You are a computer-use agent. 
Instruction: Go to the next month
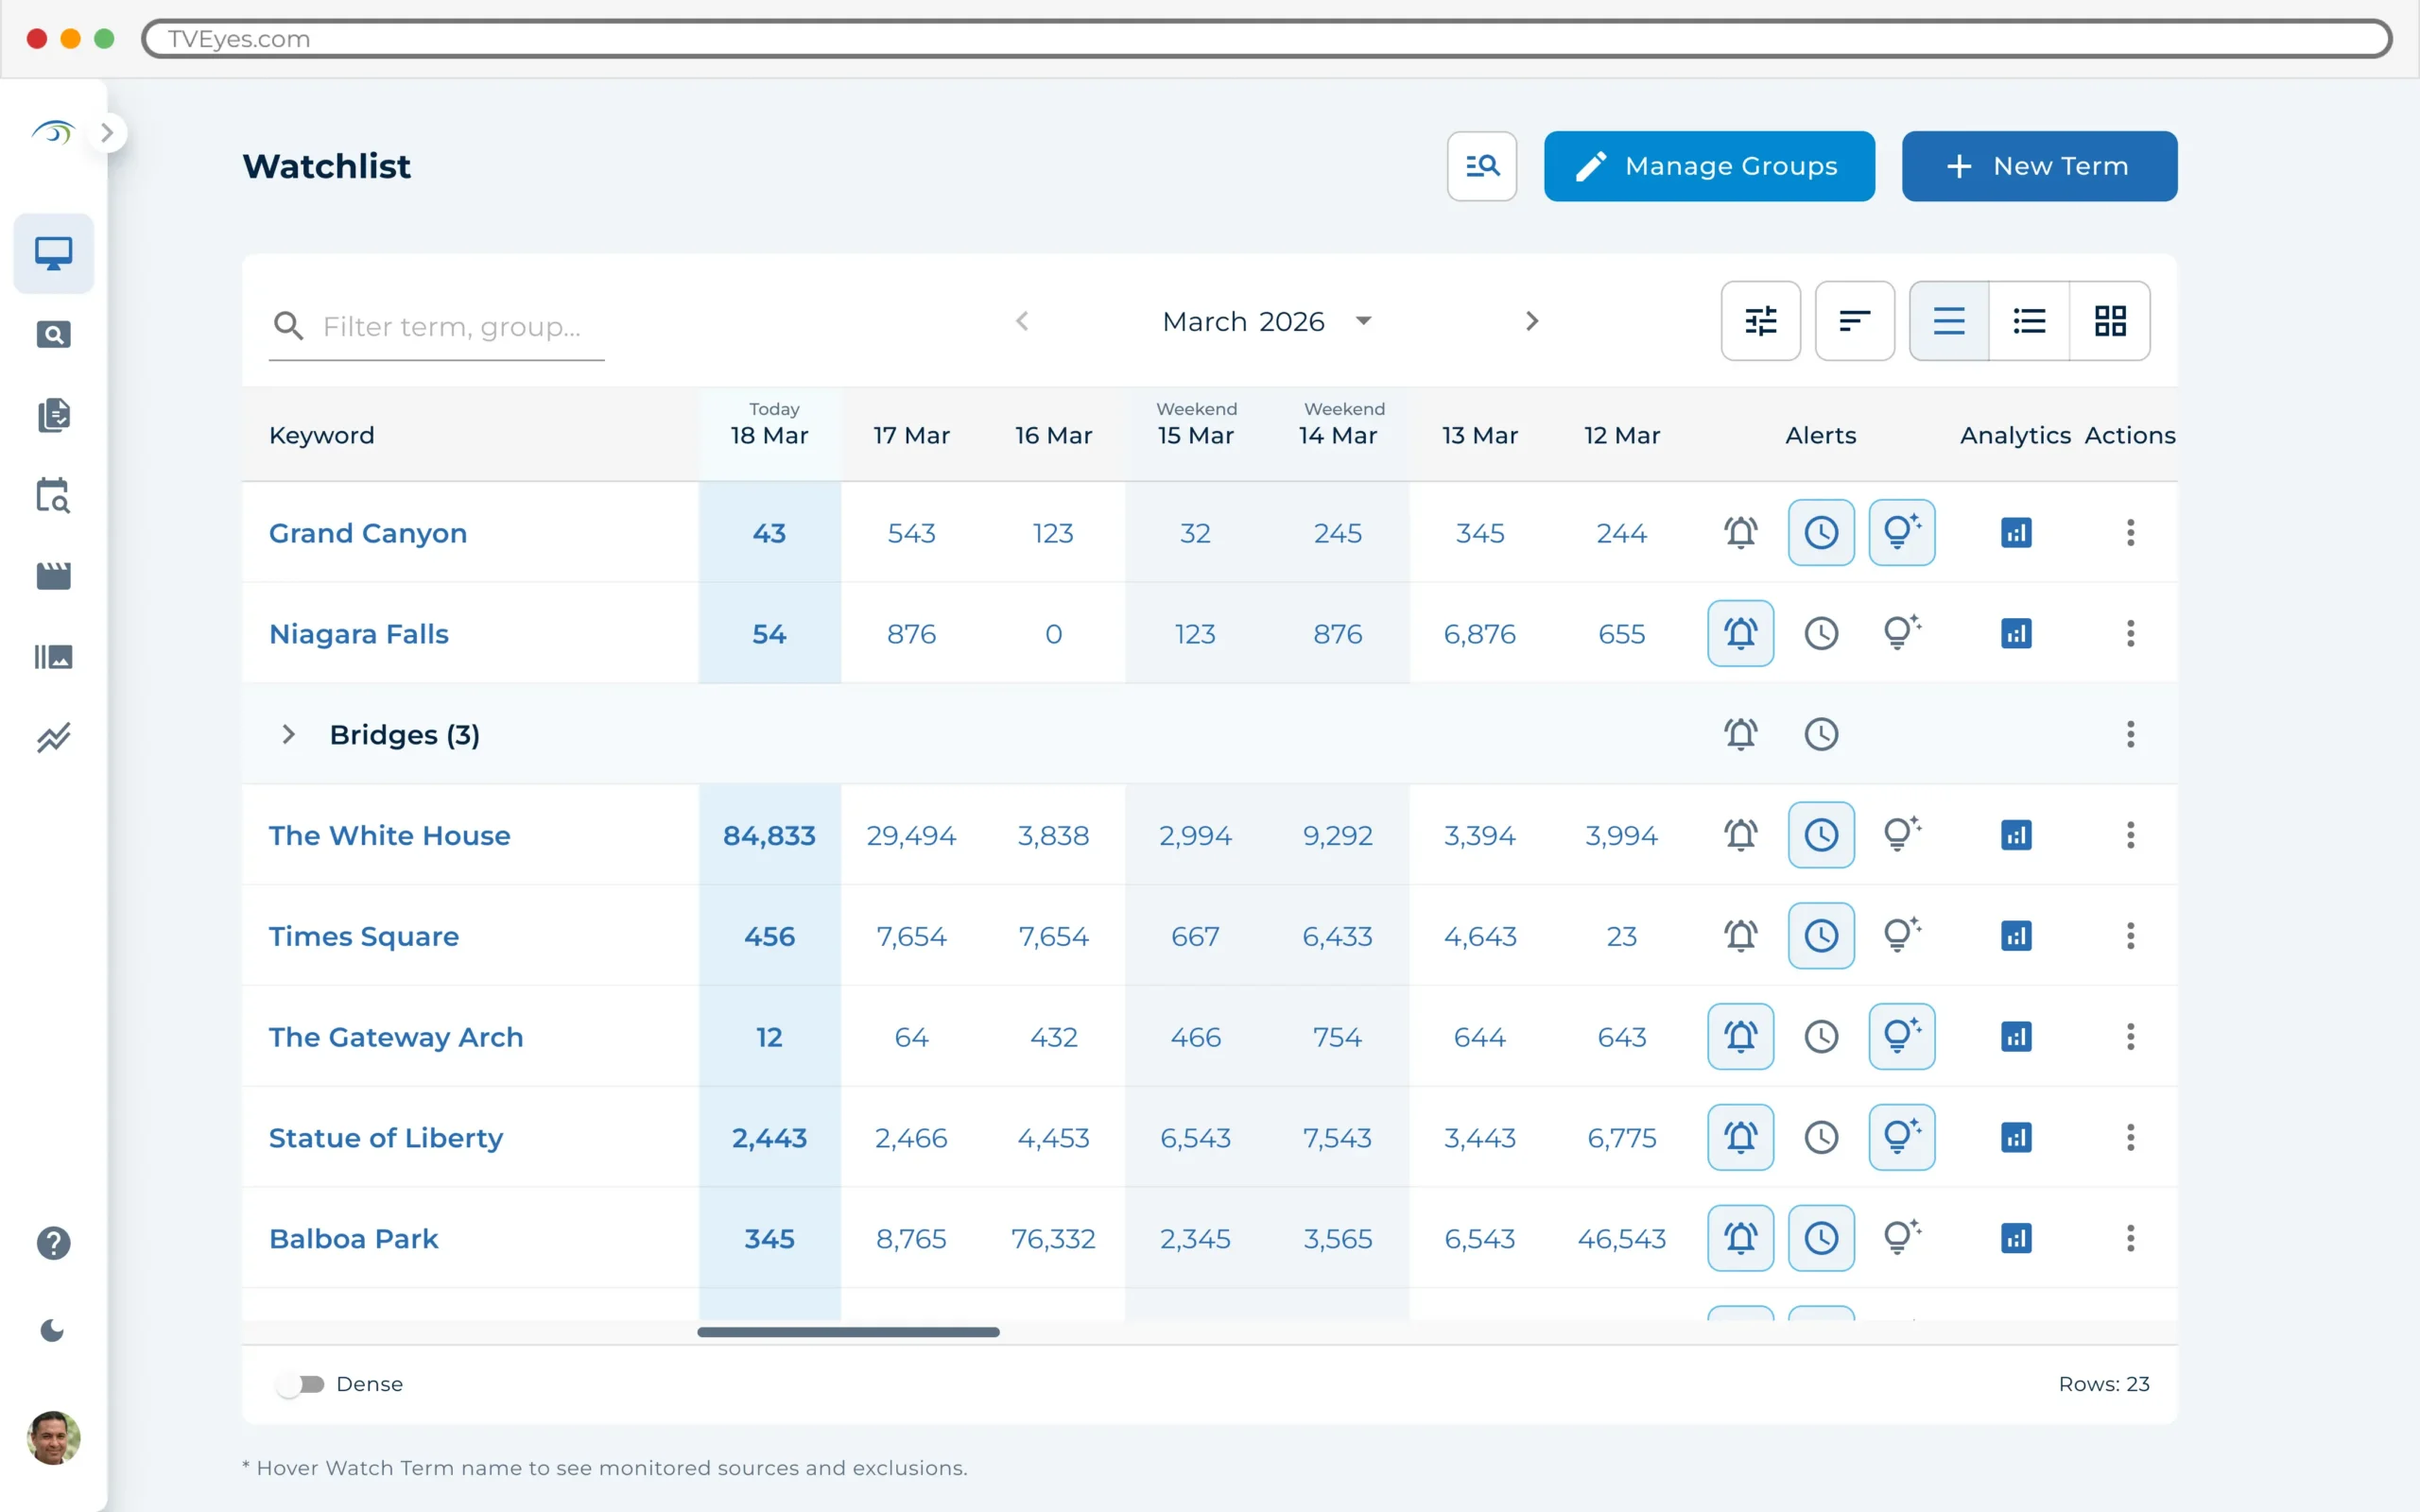pos(1532,321)
